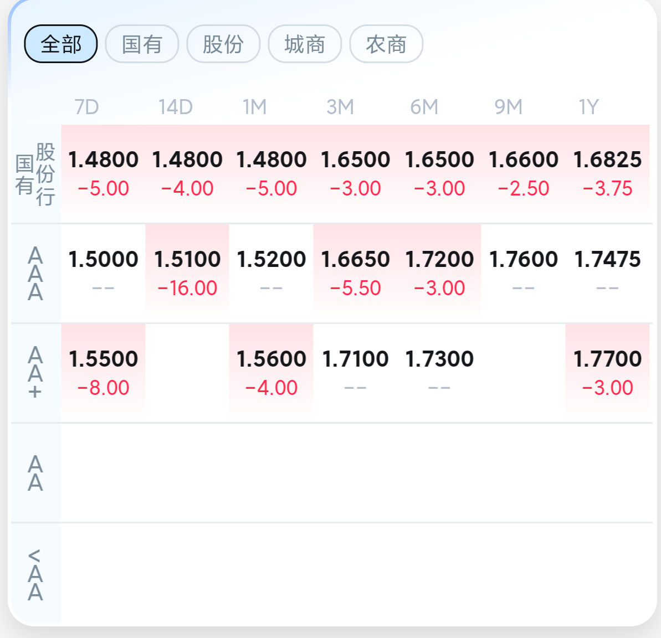Click the 1Y column header

[588, 107]
